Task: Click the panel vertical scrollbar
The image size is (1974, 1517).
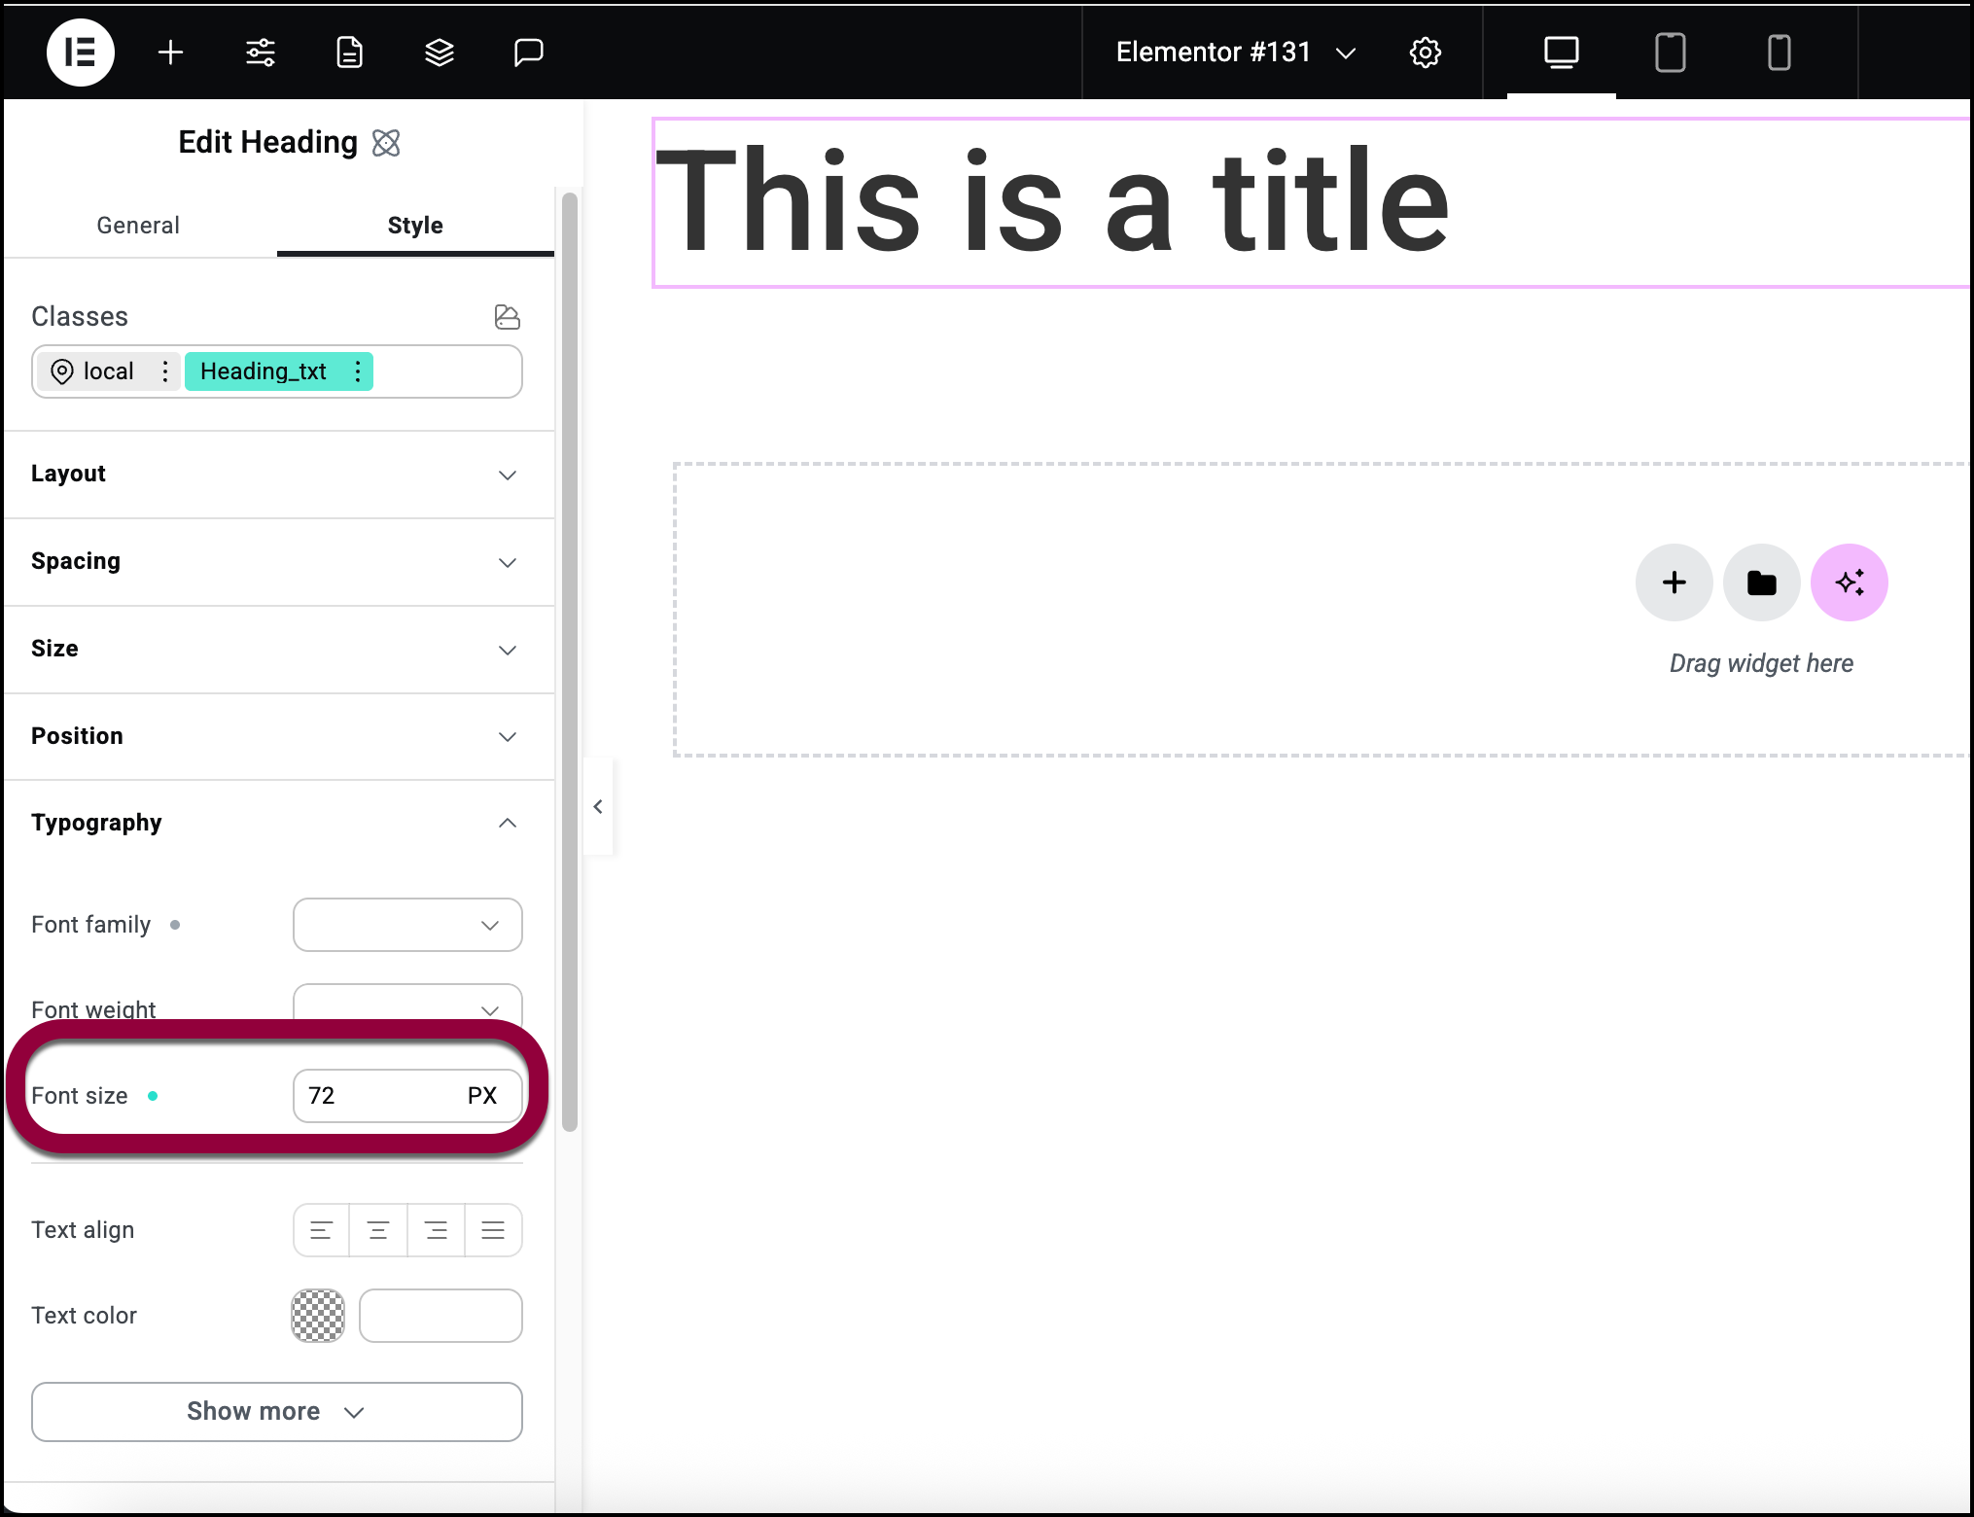Action: pyautogui.click(x=570, y=661)
